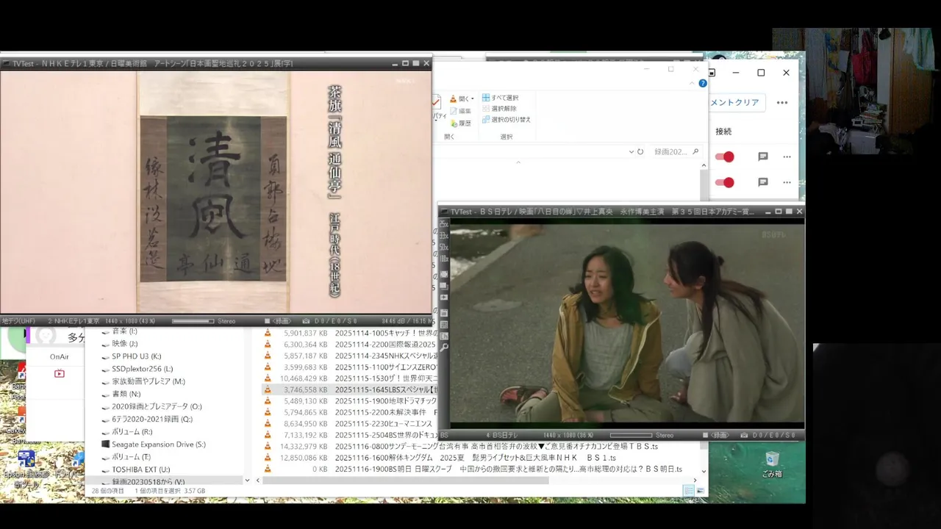Open the ごみ箱 recycle bin desktop icon
Screen dimensions: 941x529
(772, 465)
